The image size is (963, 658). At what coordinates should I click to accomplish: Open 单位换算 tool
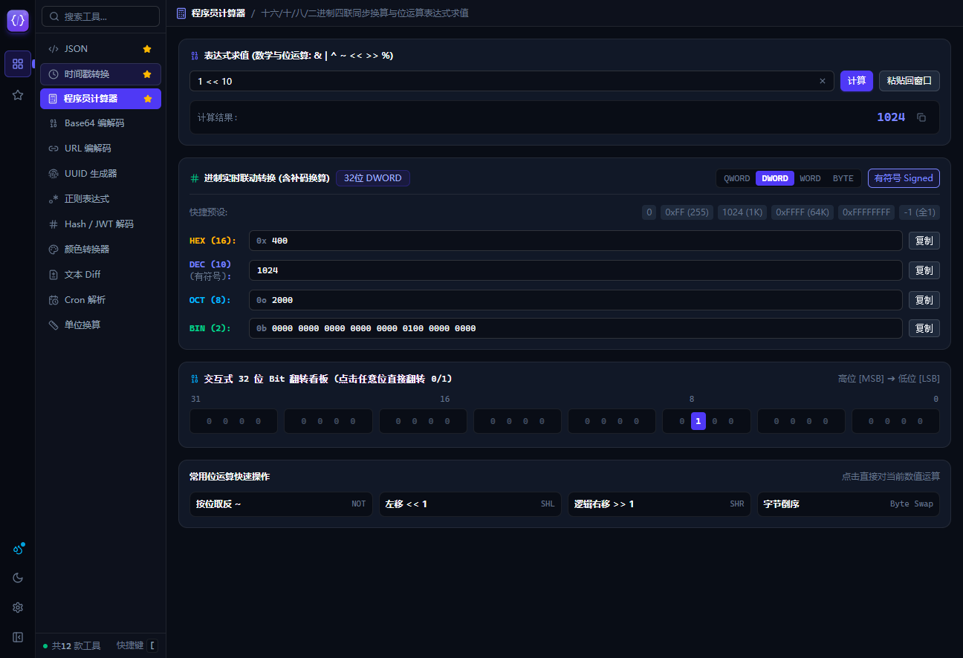tap(100, 325)
